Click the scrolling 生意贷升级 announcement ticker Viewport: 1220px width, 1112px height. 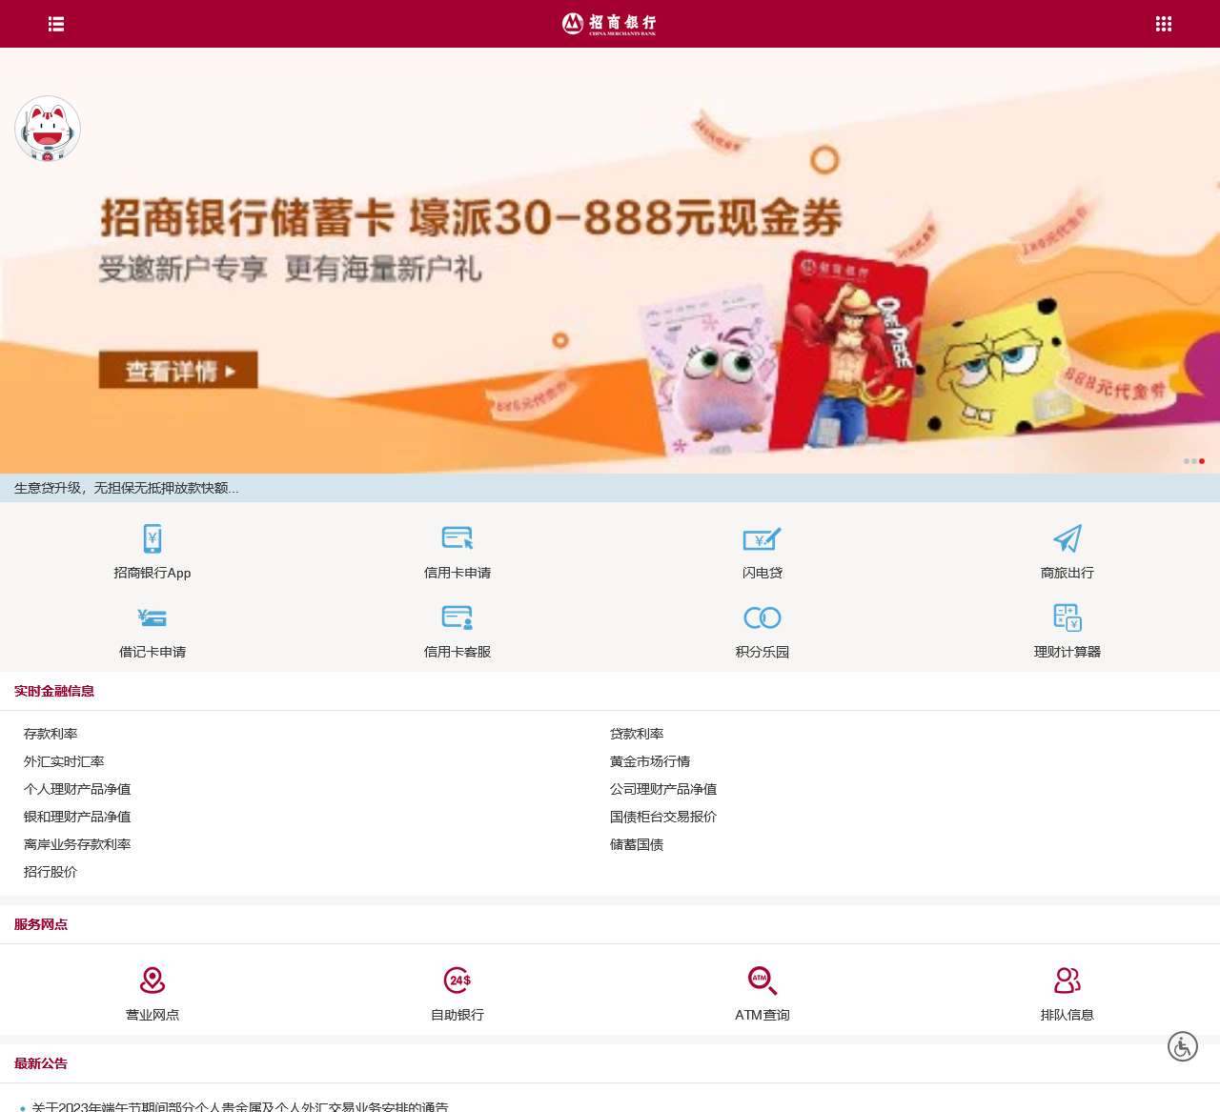[x=125, y=488]
